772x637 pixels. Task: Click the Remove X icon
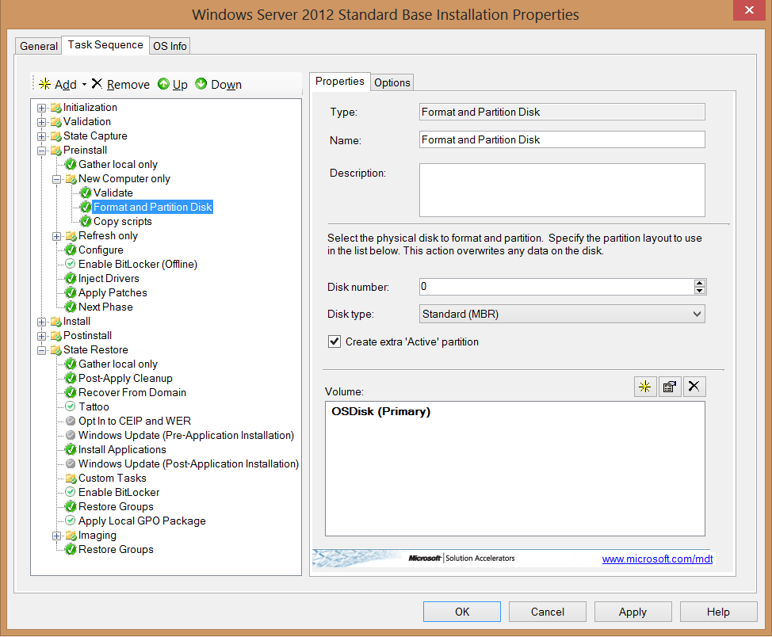[x=97, y=84]
